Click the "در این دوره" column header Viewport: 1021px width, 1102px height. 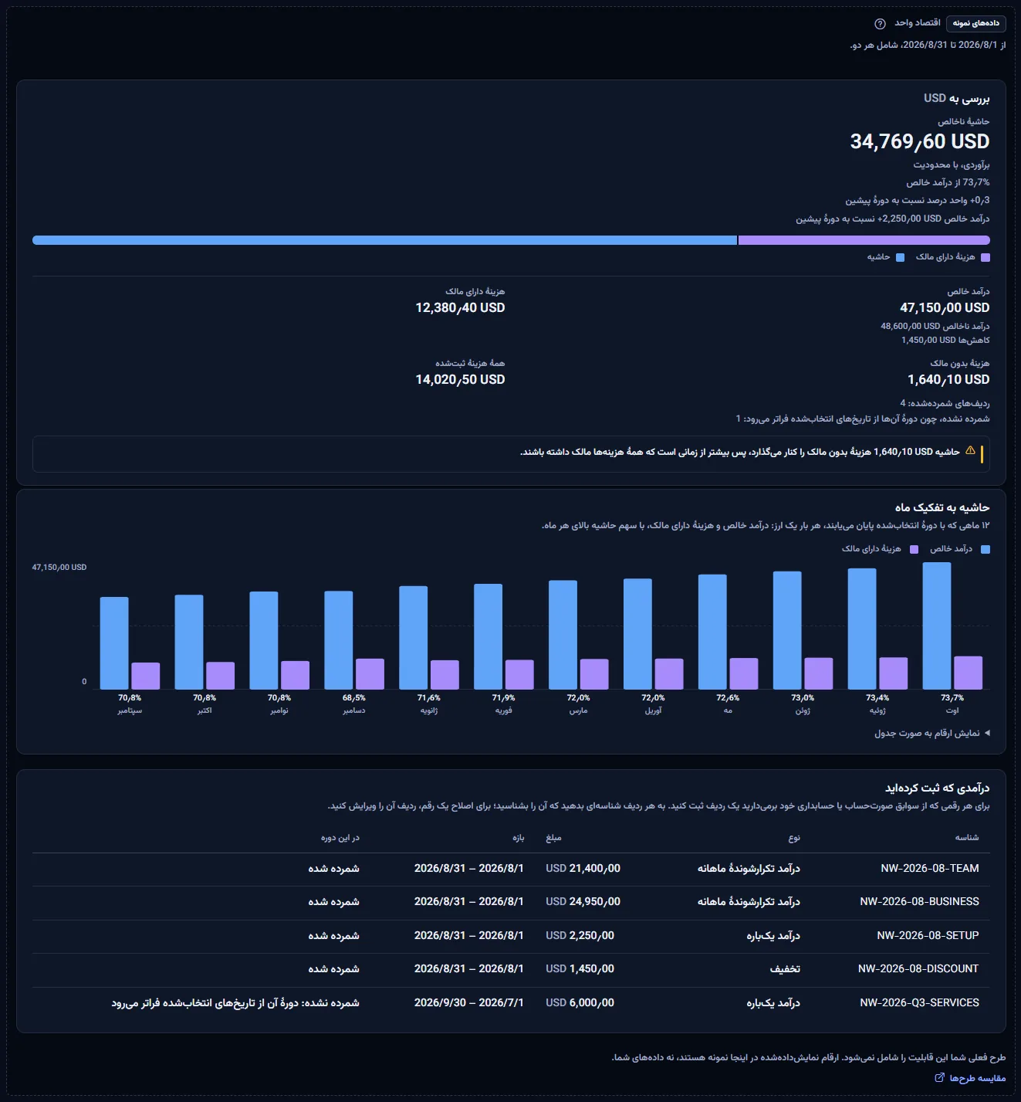coord(340,838)
